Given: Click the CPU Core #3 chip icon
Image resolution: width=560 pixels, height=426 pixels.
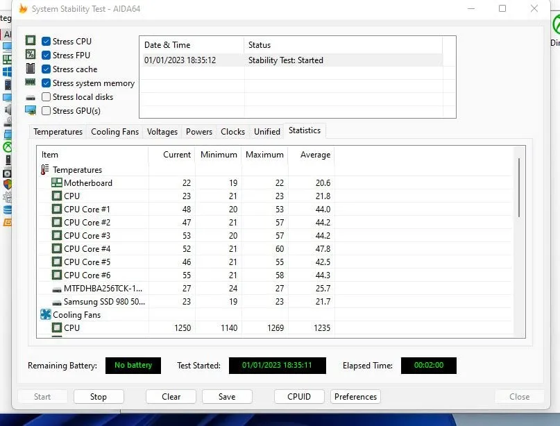Looking at the screenshot, I should click(57, 235).
